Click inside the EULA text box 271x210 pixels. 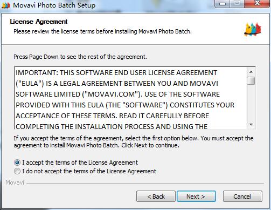pyautogui.click(x=131, y=98)
